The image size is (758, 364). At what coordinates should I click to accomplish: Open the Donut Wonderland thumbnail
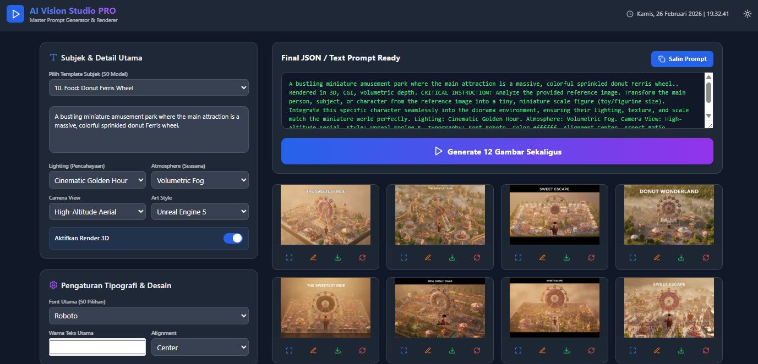pos(669,214)
